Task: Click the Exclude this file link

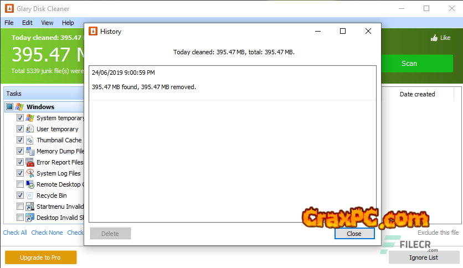Action: click(x=438, y=233)
